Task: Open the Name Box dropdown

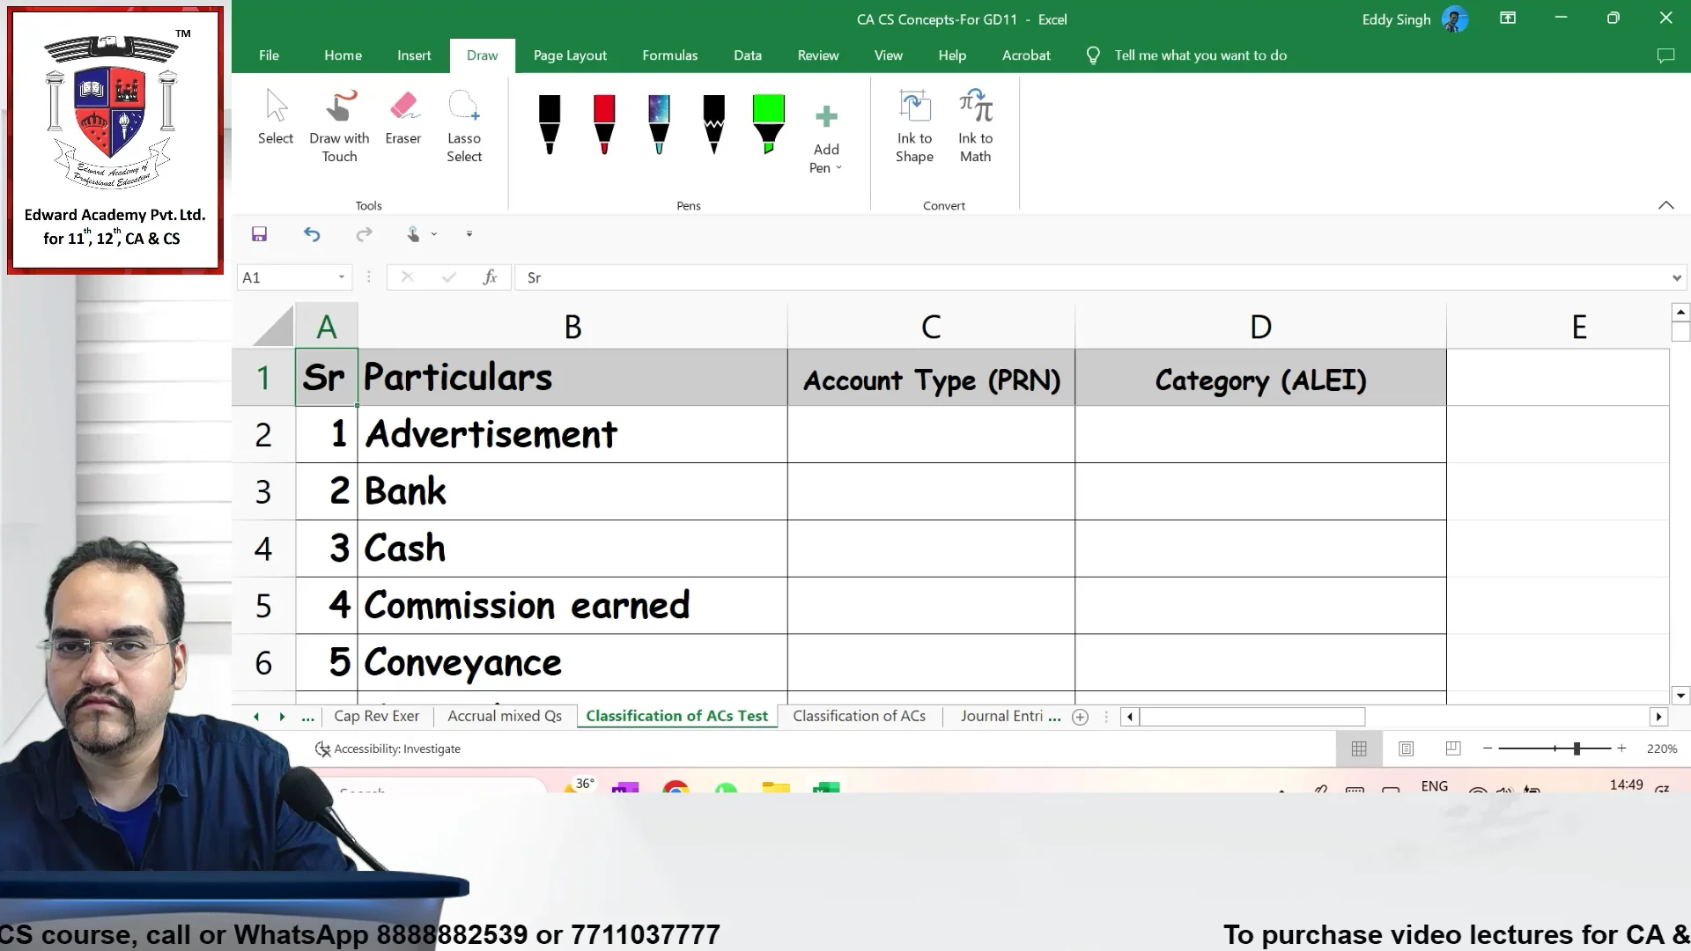Action: pos(343,276)
